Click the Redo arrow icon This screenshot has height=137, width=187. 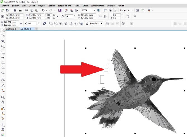[51, 10]
